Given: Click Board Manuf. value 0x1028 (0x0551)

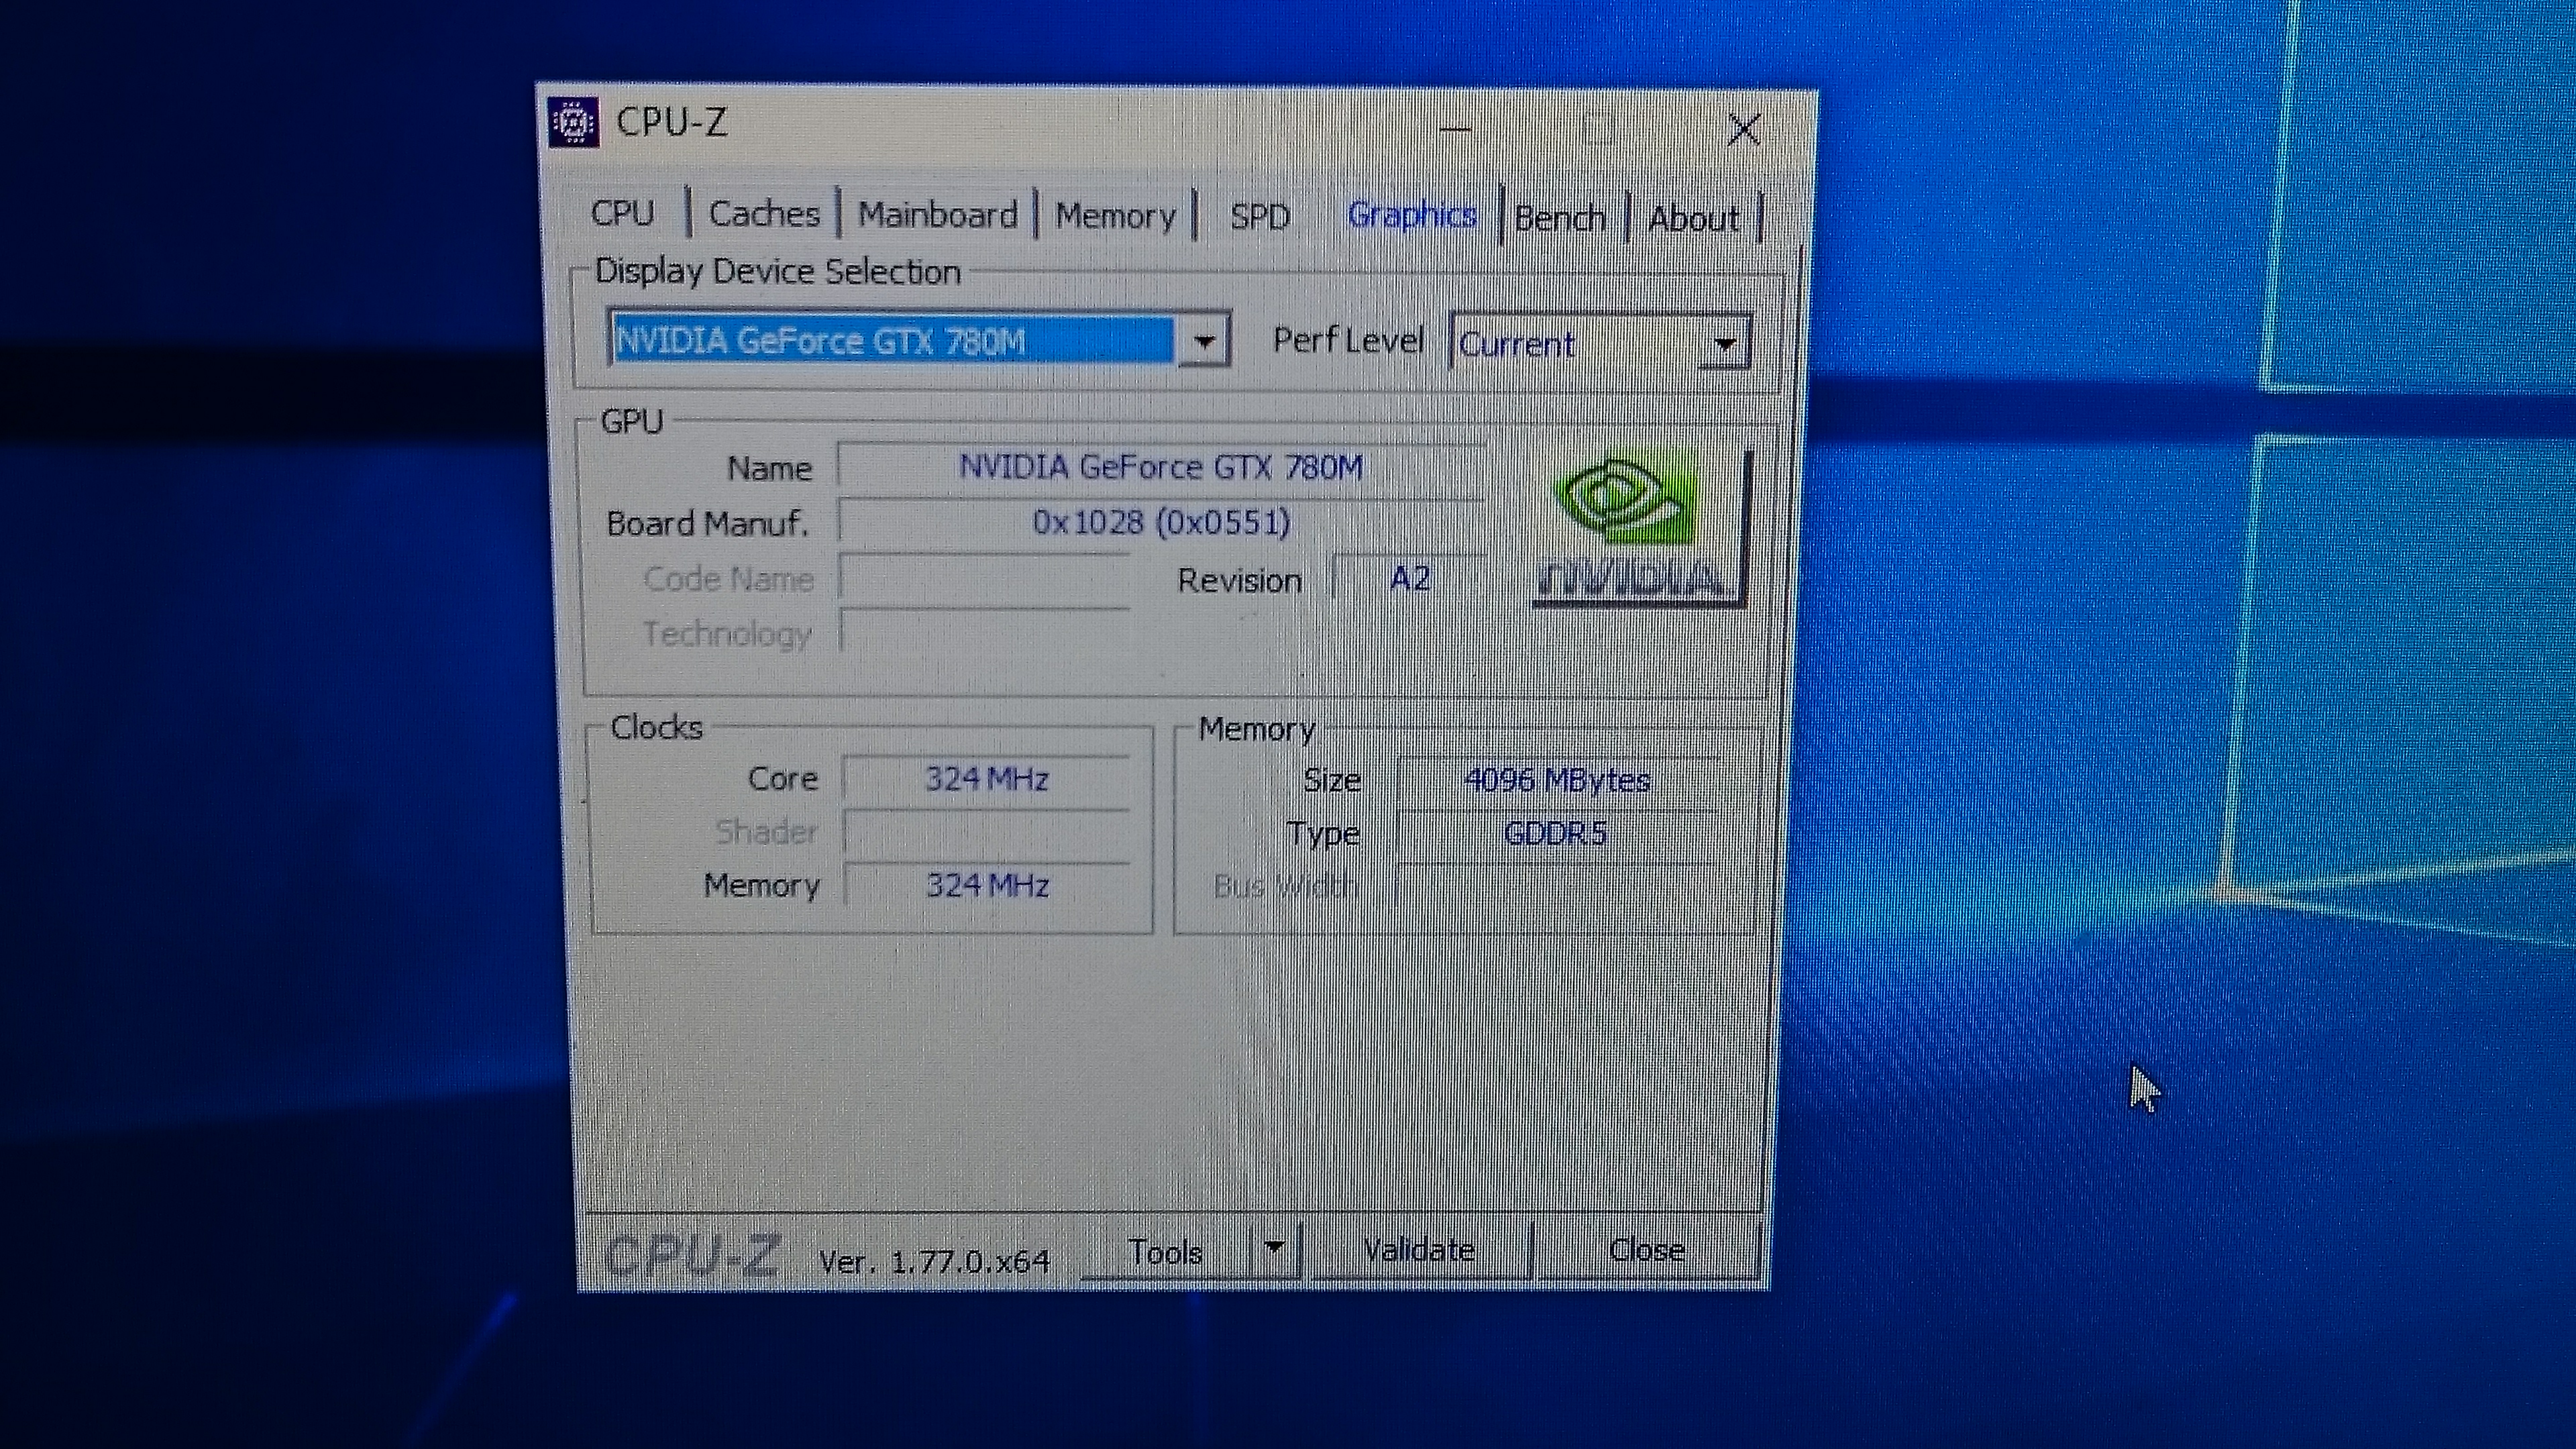Looking at the screenshot, I should pos(1161,522).
